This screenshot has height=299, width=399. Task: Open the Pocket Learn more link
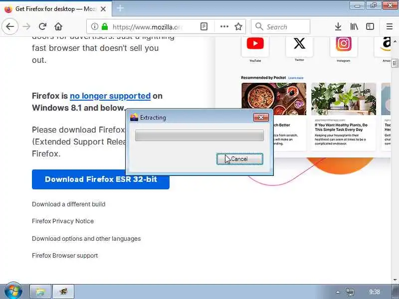296,78
